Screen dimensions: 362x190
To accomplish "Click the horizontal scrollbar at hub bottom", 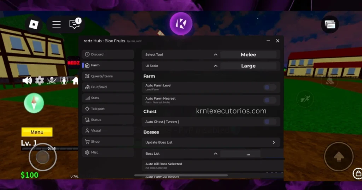I will tap(181, 175).
